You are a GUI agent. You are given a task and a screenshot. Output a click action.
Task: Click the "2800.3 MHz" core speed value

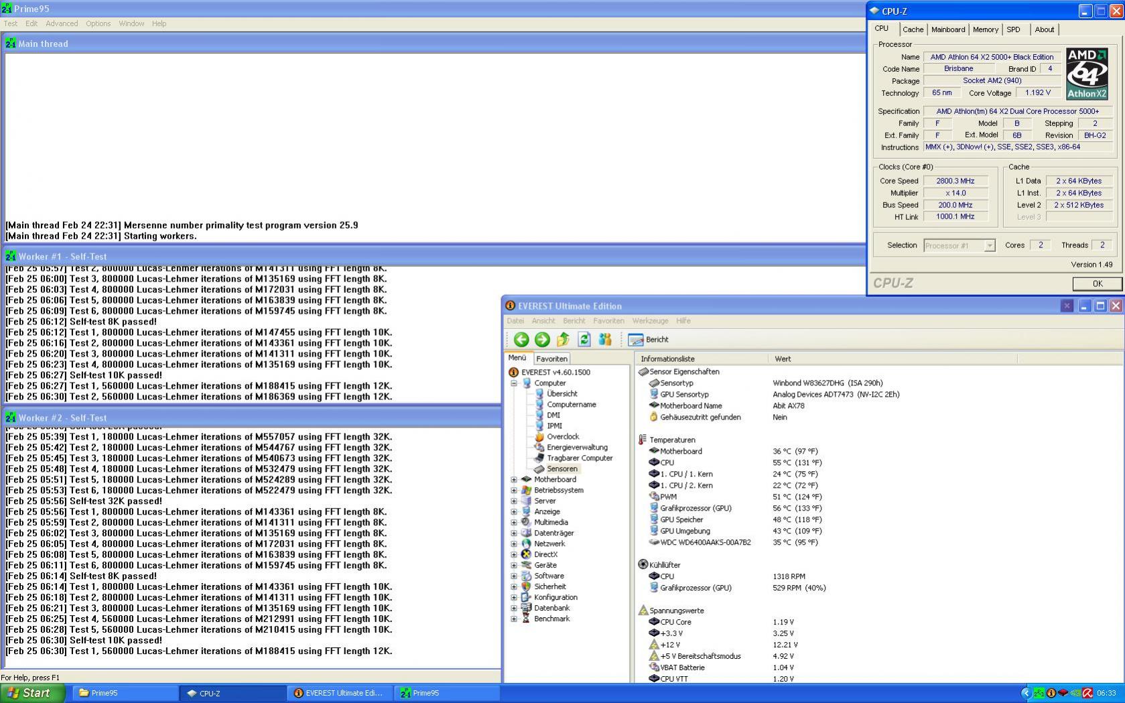955,181
